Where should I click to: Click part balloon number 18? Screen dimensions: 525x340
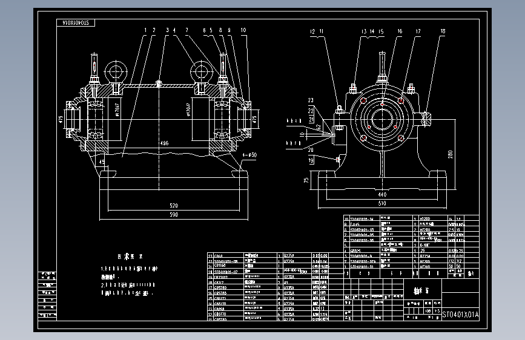443,31
